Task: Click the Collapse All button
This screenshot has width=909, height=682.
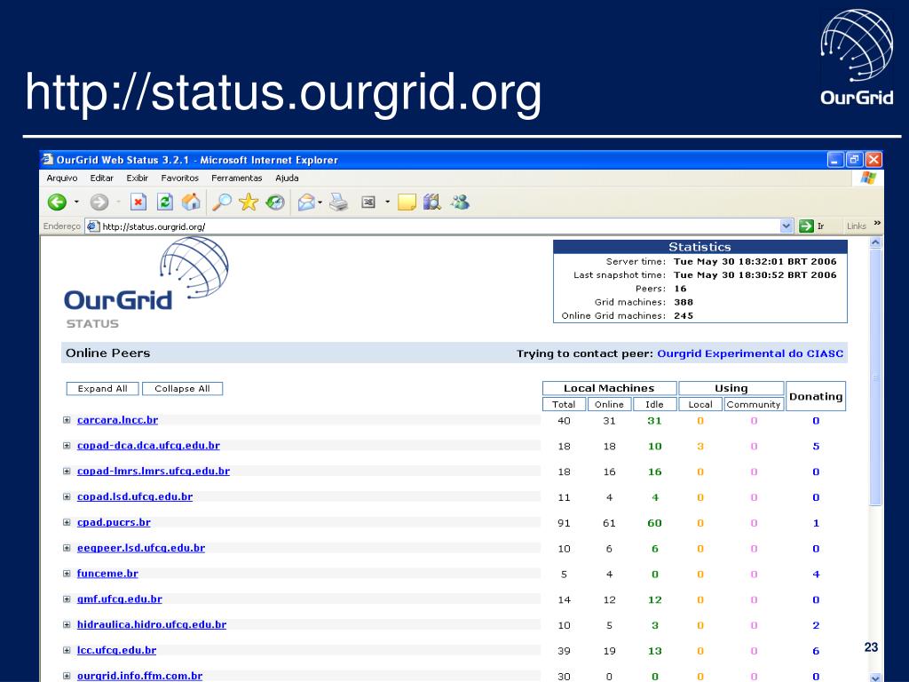Action: coord(182,389)
